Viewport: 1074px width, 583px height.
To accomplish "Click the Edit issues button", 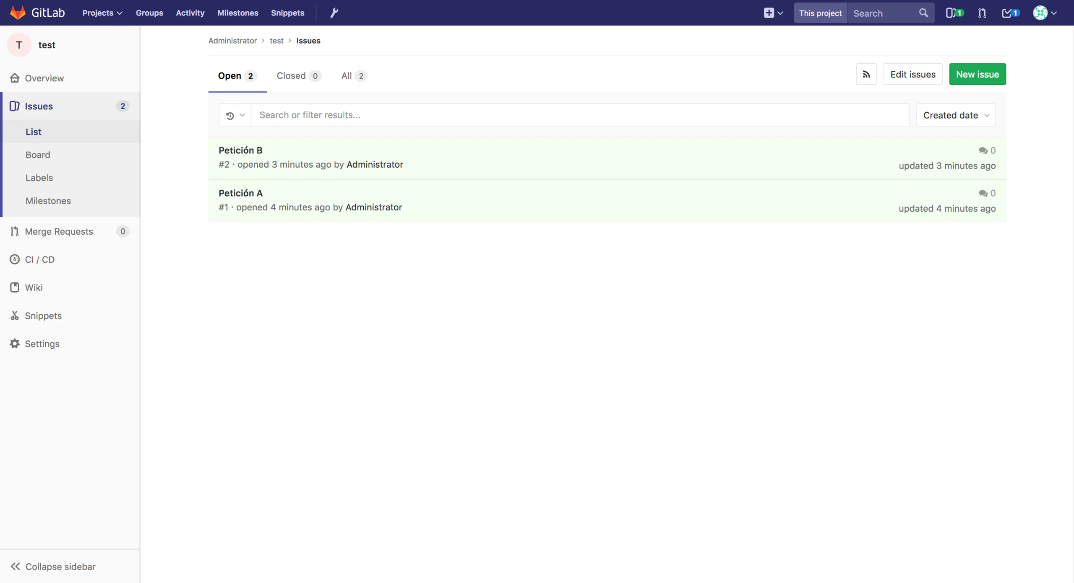I will (912, 75).
